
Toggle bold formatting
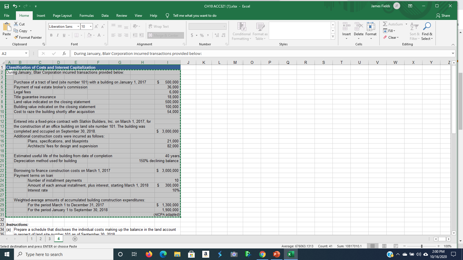[x=51, y=35]
